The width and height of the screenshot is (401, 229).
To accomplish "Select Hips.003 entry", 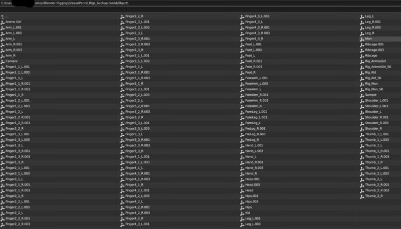I will click(252, 202).
